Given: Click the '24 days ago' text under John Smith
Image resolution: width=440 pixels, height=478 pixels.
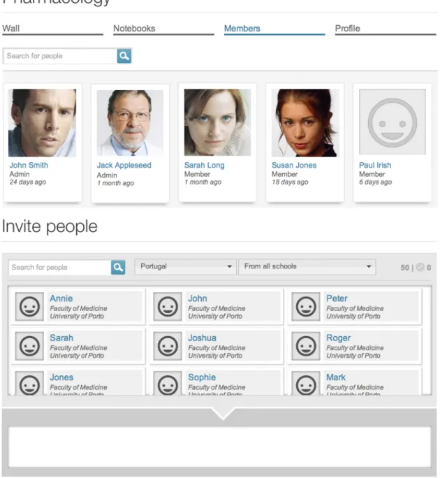Looking at the screenshot, I should tap(28, 182).
